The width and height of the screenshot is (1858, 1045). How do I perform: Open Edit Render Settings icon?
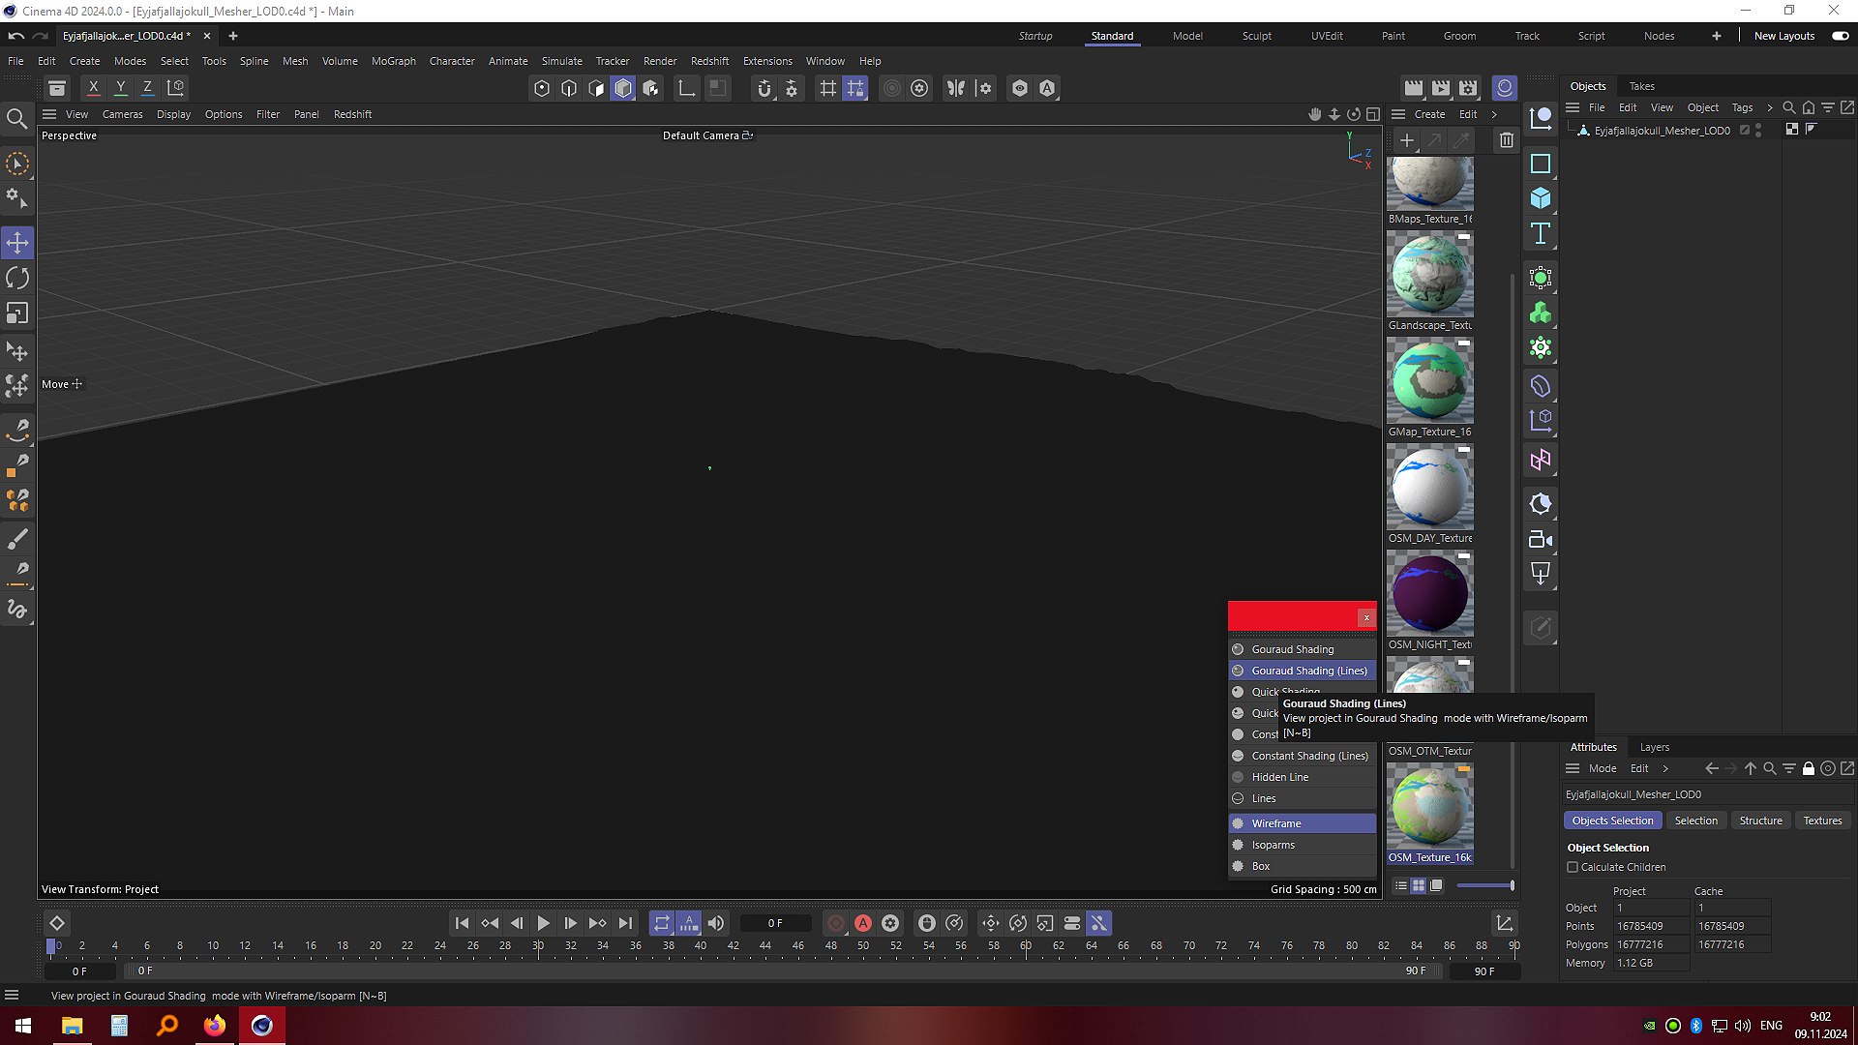(x=1468, y=88)
